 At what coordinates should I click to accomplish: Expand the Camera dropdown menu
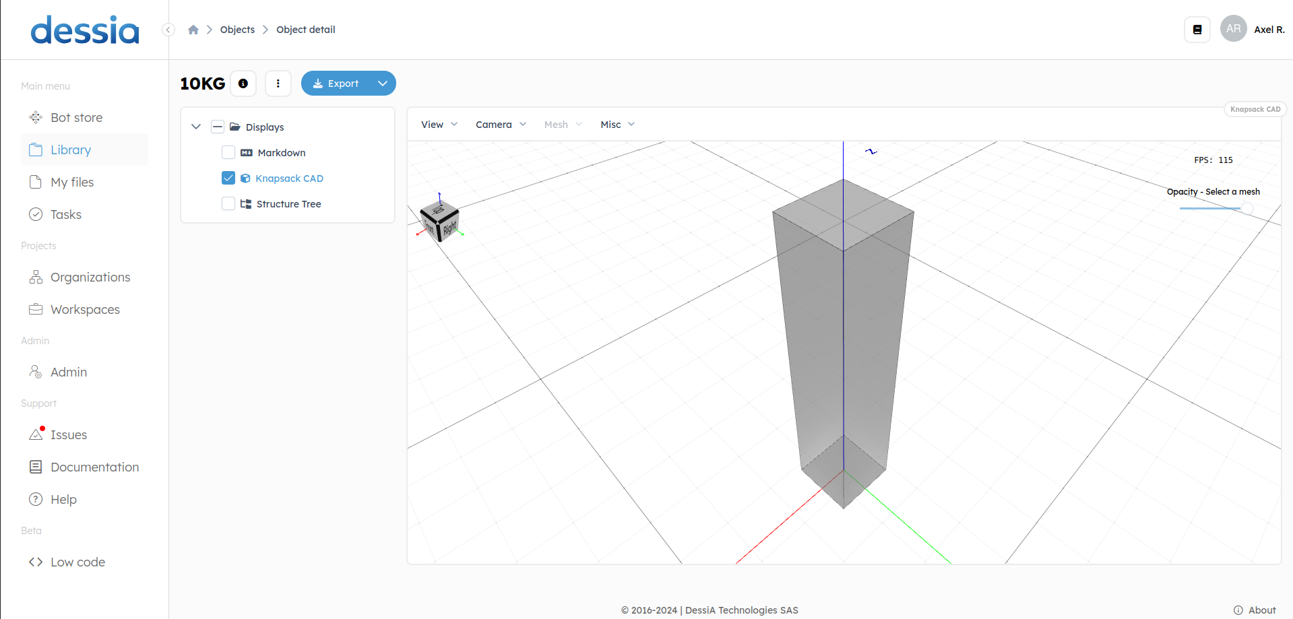tap(501, 125)
